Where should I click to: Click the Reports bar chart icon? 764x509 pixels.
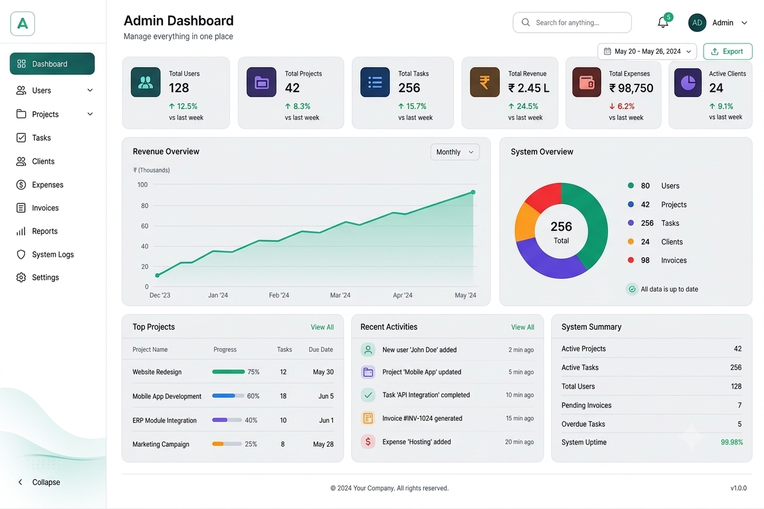(x=21, y=231)
